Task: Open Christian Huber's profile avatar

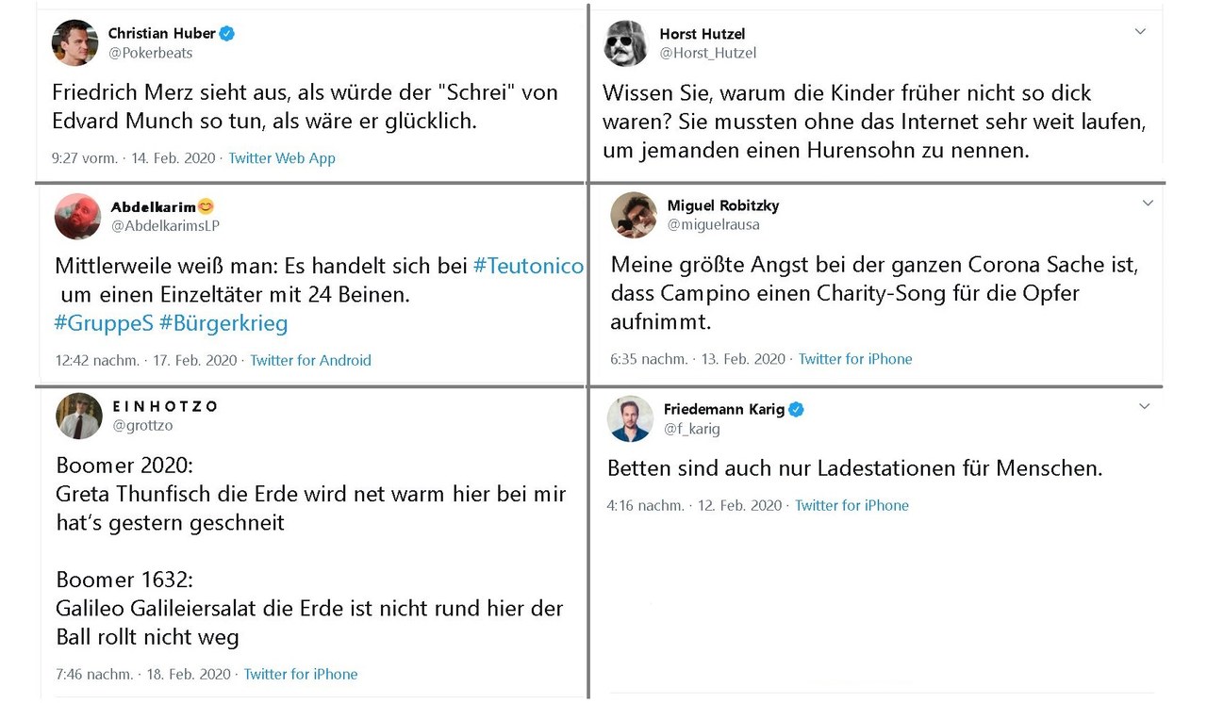Action: click(74, 42)
